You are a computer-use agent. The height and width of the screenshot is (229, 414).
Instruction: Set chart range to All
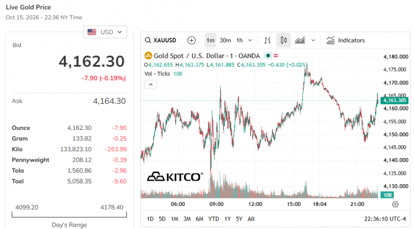(x=251, y=219)
